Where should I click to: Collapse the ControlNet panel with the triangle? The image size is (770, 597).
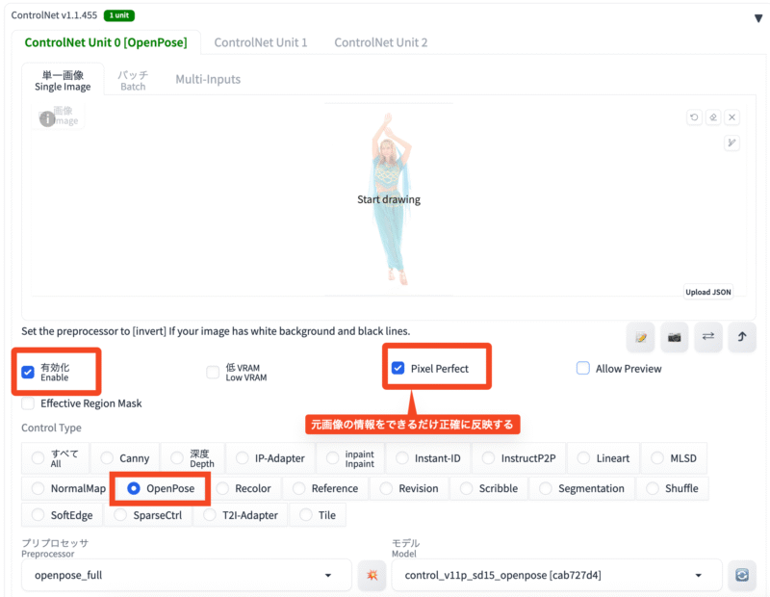tap(758, 18)
